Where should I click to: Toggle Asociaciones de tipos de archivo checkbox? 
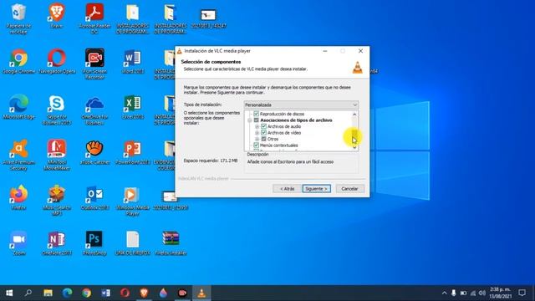[x=257, y=120]
